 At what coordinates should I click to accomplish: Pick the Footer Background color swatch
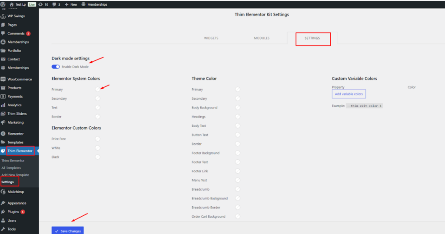coord(238,153)
